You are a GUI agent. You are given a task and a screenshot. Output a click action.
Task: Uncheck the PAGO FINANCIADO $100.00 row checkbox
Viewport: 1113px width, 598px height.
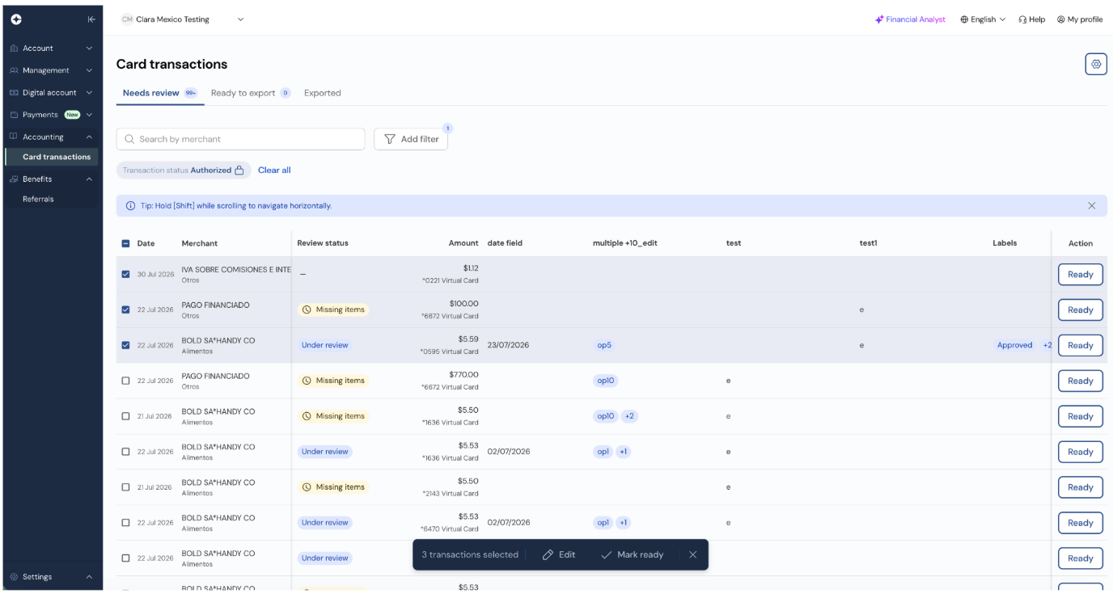[x=125, y=310]
